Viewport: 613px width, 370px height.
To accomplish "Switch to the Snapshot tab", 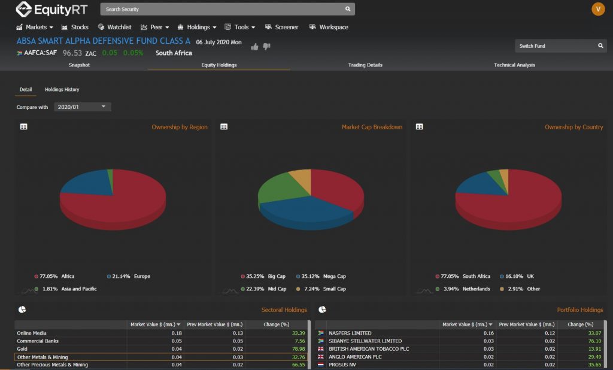I will point(79,65).
